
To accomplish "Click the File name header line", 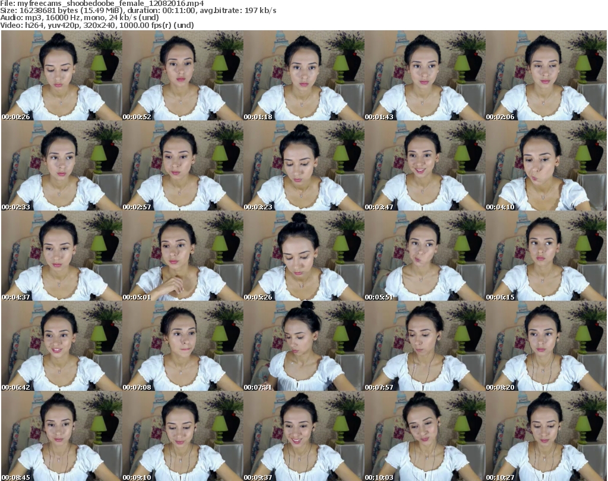I will coord(102,4).
